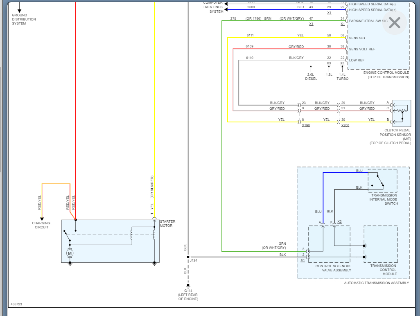Click circuit number 6109 on GRY/RED wire
Viewport: 420px width, 316px height.
pos(249,47)
